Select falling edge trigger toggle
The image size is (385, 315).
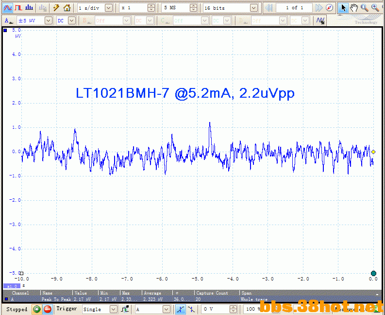[x=191, y=309]
